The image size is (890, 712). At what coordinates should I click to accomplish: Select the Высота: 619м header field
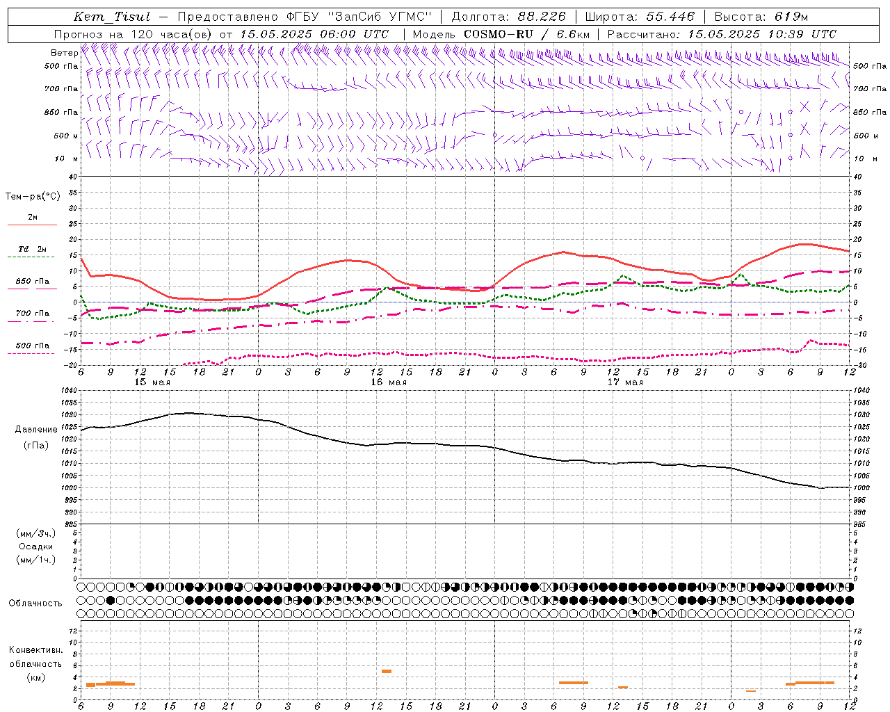761,17
